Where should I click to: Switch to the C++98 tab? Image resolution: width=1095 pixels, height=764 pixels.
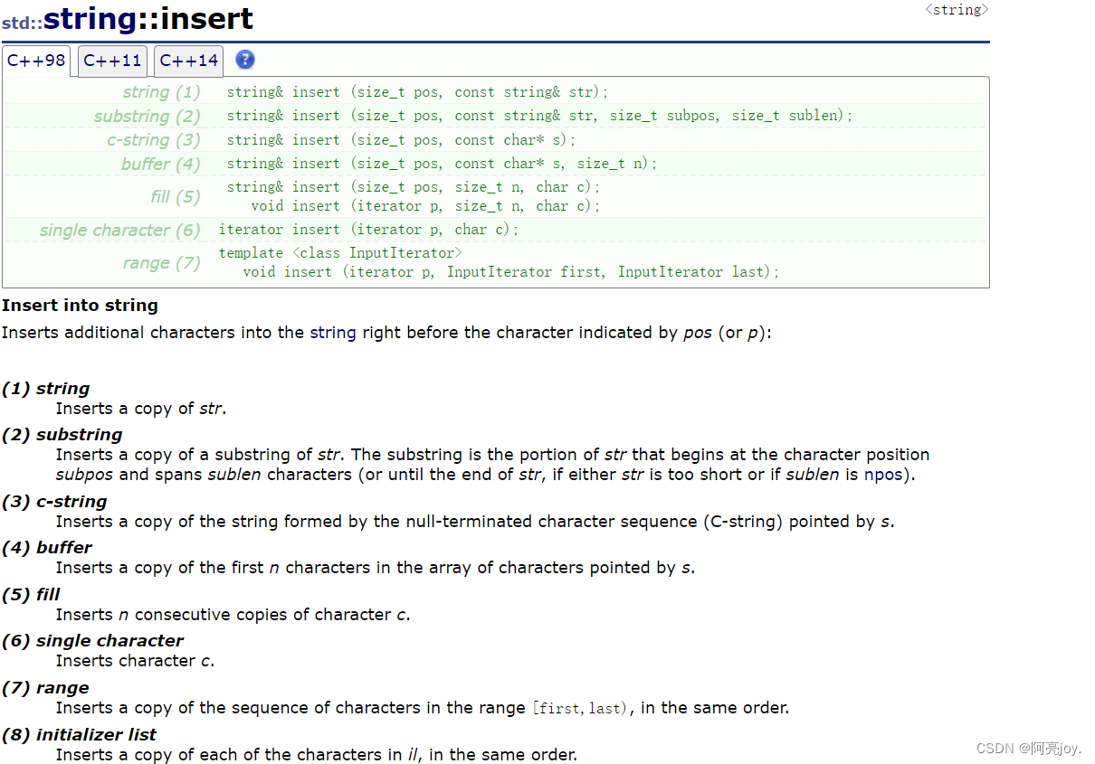(x=36, y=61)
